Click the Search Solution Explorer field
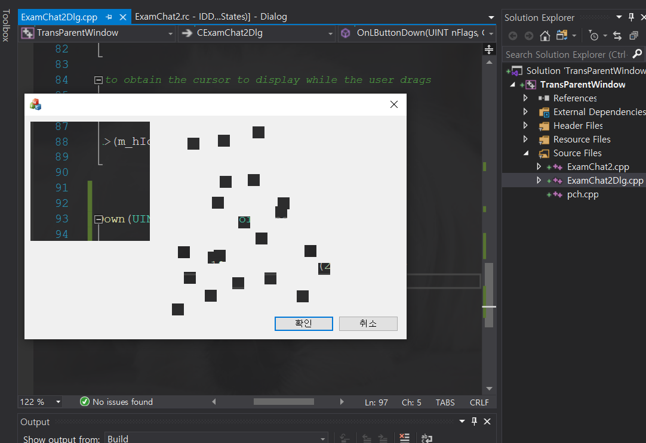Screen dimensions: 646x443 tap(567, 54)
